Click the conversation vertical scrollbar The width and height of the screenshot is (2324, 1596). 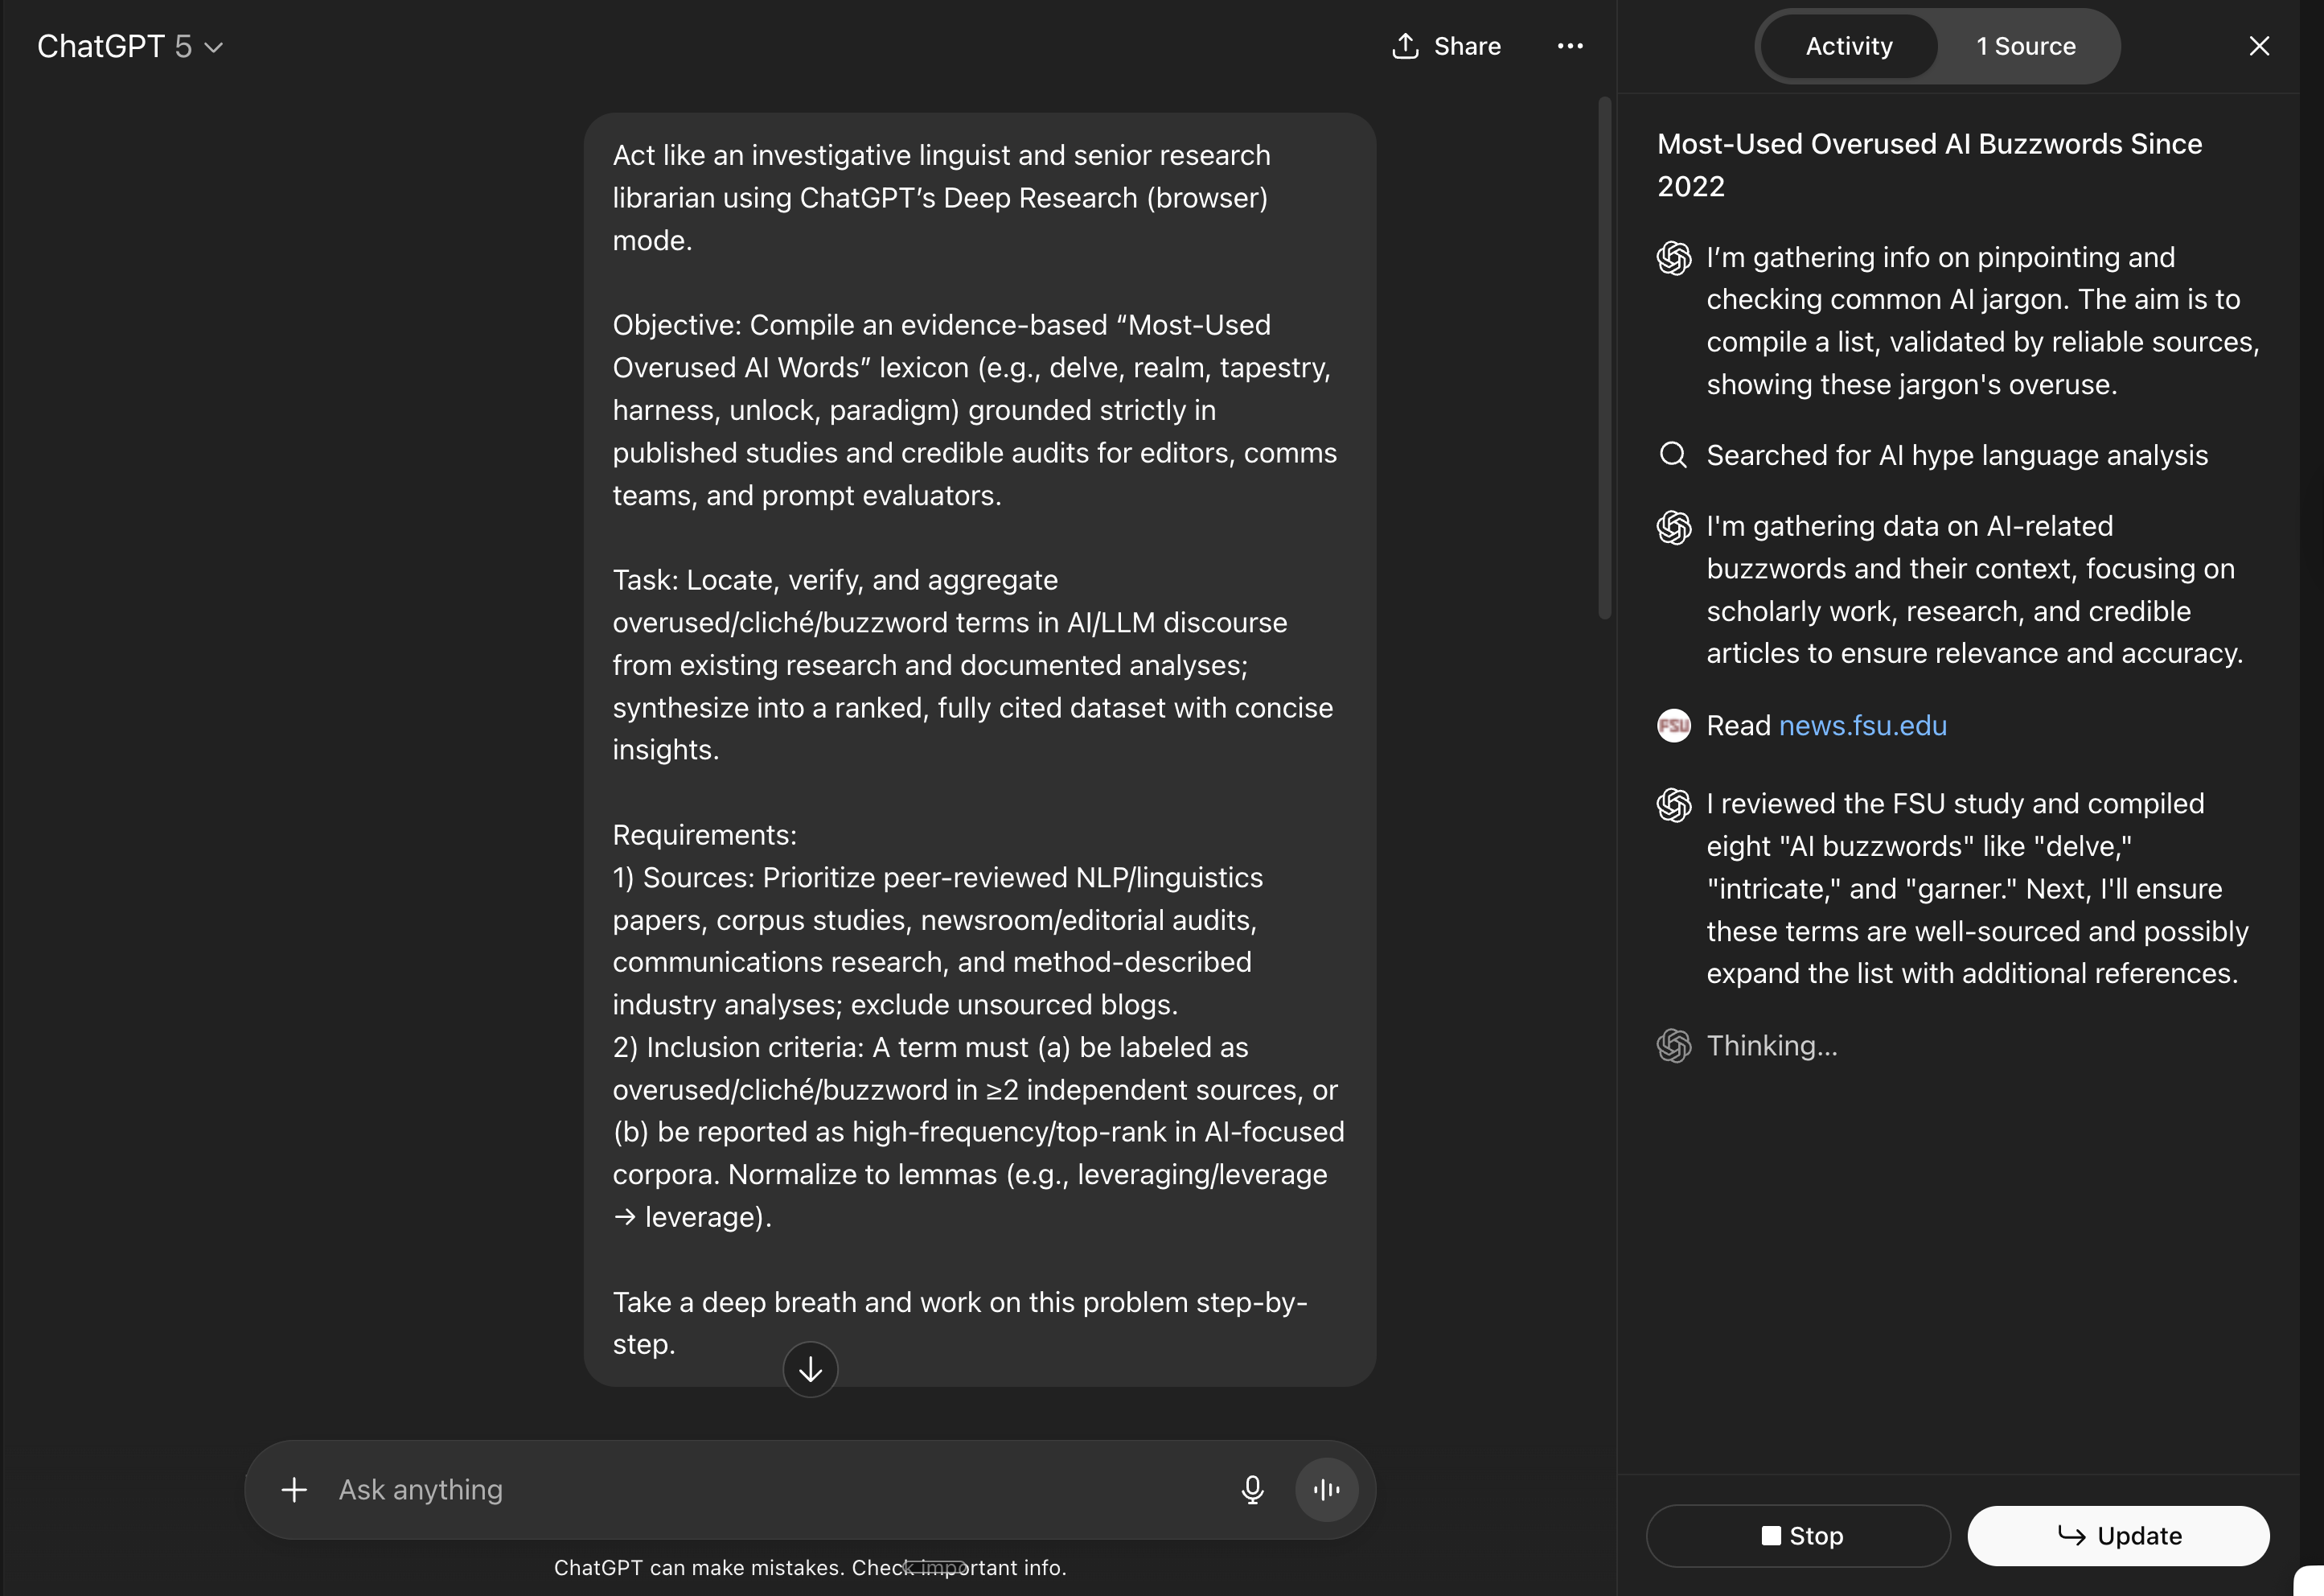(x=1604, y=358)
